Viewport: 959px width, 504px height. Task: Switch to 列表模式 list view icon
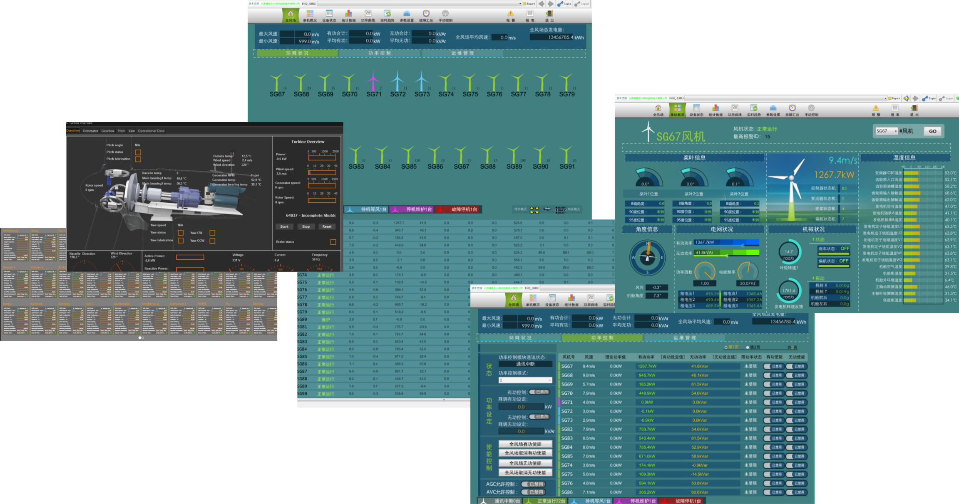tap(561, 210)
